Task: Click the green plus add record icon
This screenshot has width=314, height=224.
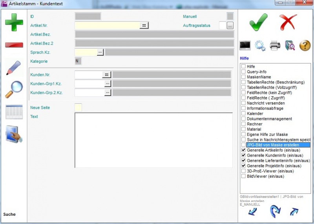Action: pos(14,22)
